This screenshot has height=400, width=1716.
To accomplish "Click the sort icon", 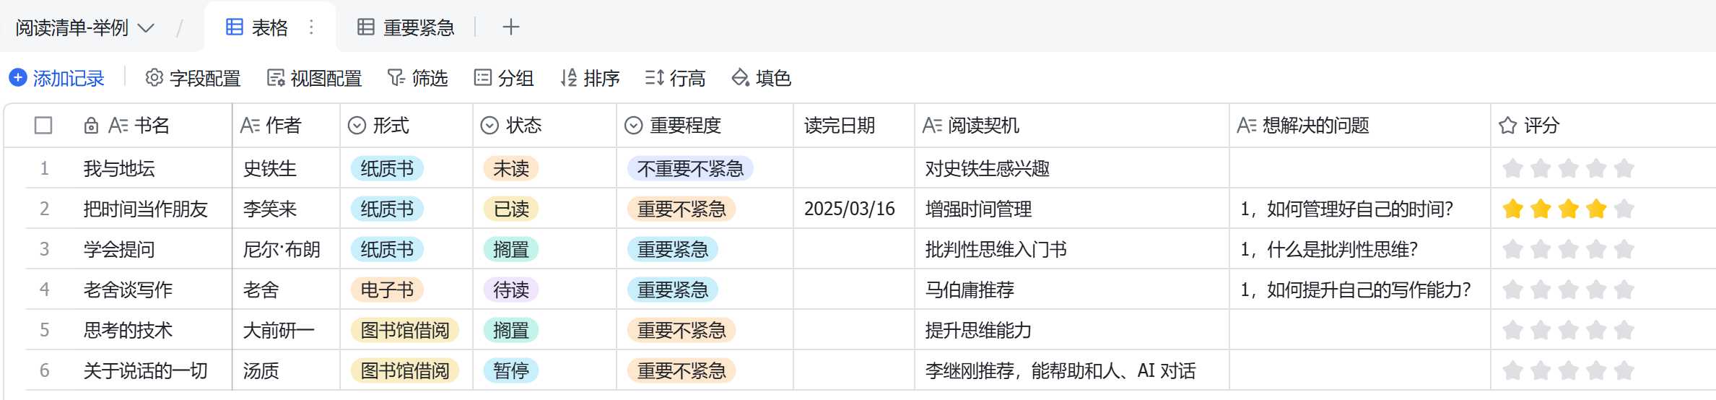I will pyautogui.click(x=569, y=77).
